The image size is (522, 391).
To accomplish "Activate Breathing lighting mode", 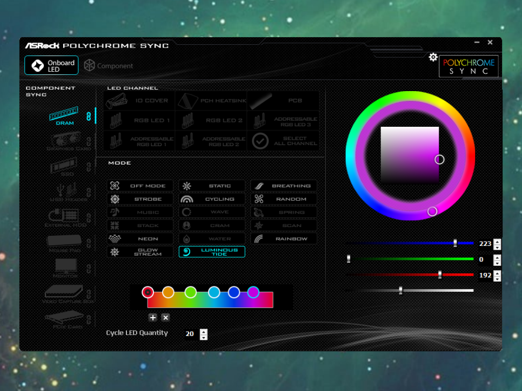I will point(284,186).
